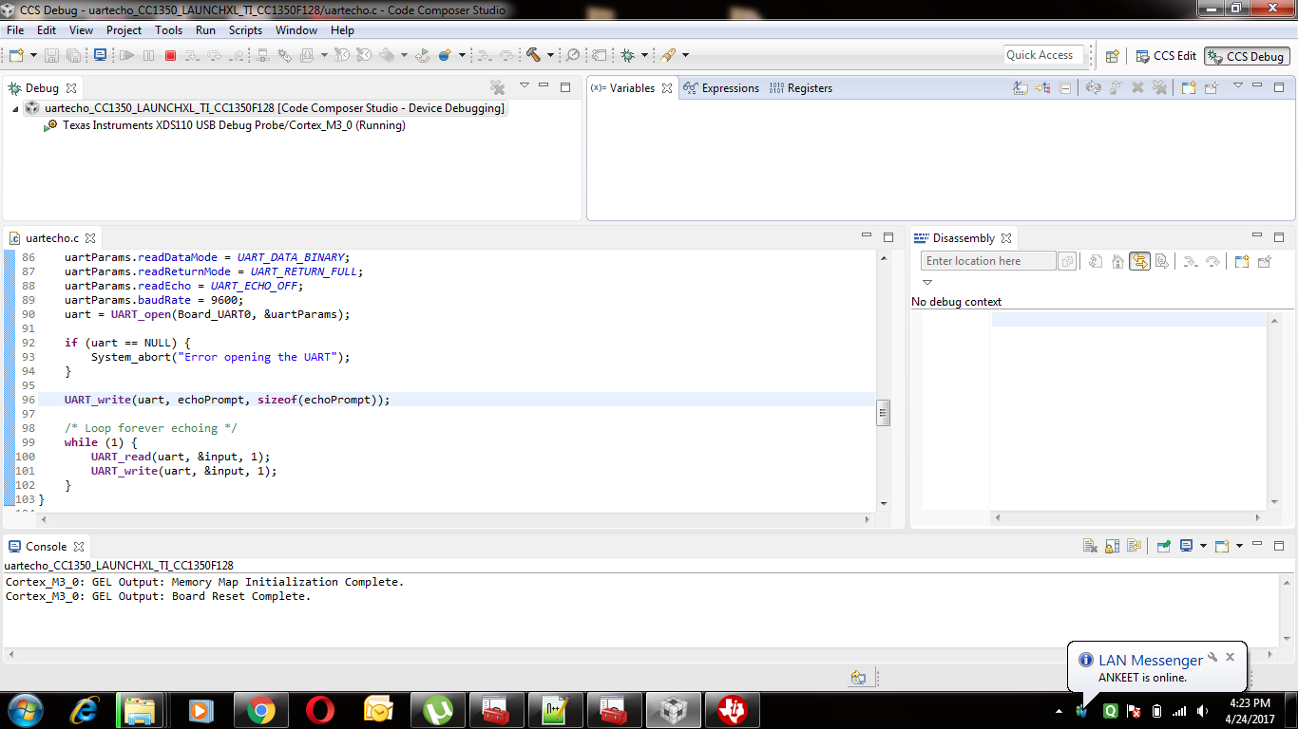Click the hammer Build icon
The width and height of the screenshot is (1298, 729).
[533, 56]
